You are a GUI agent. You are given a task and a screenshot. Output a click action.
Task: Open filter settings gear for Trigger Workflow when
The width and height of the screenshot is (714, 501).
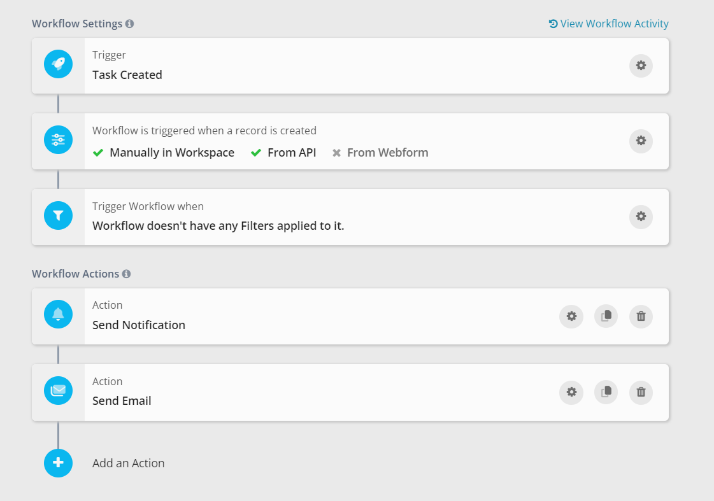pos(641,216)
